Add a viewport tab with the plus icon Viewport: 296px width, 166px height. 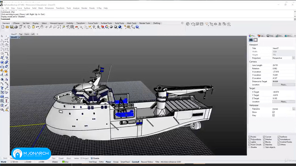[37, 34]
